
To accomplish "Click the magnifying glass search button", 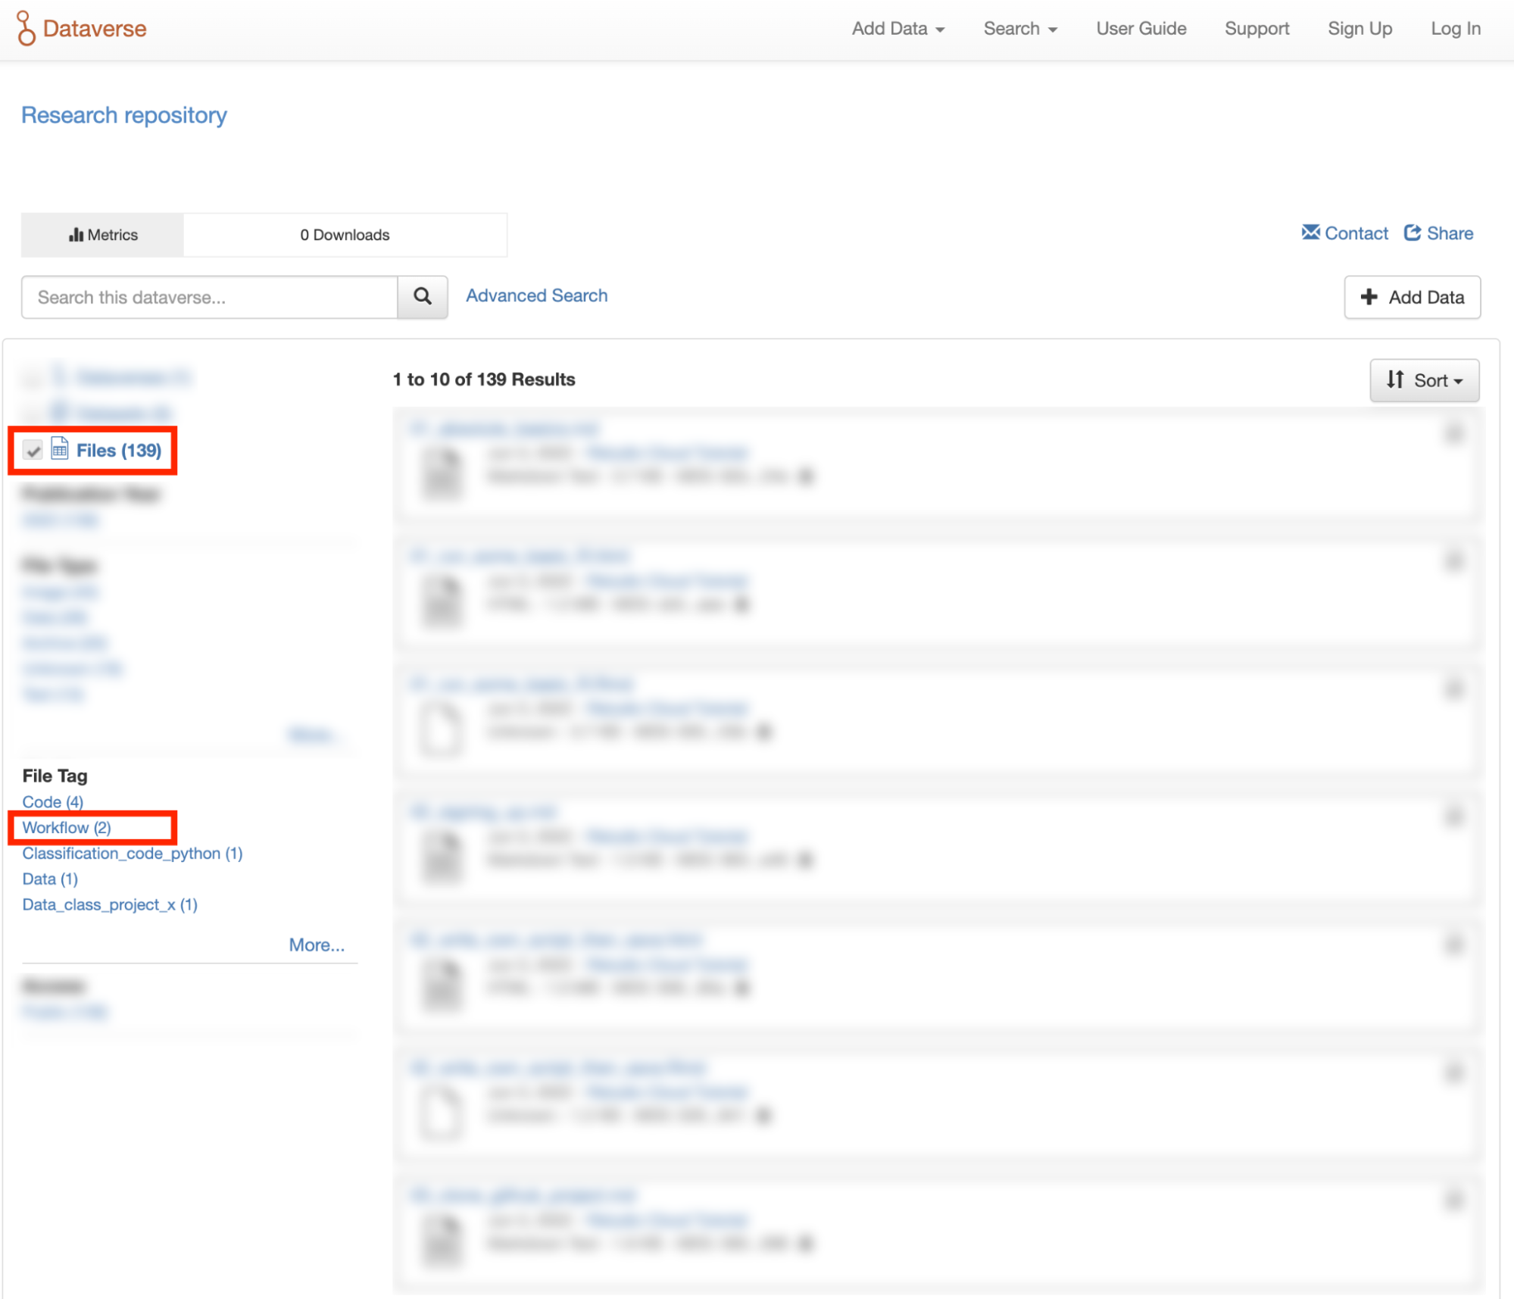I will pos(423,296).
